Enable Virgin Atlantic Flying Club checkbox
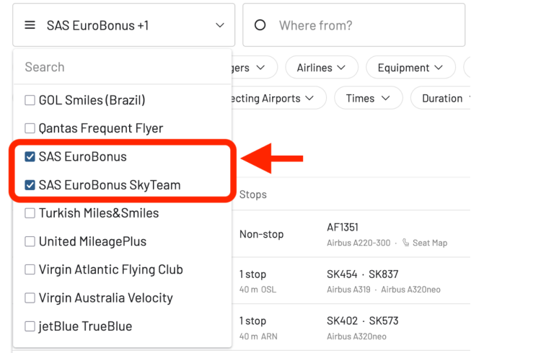Screen dimensions: 554x353 [x=30, y=269]
